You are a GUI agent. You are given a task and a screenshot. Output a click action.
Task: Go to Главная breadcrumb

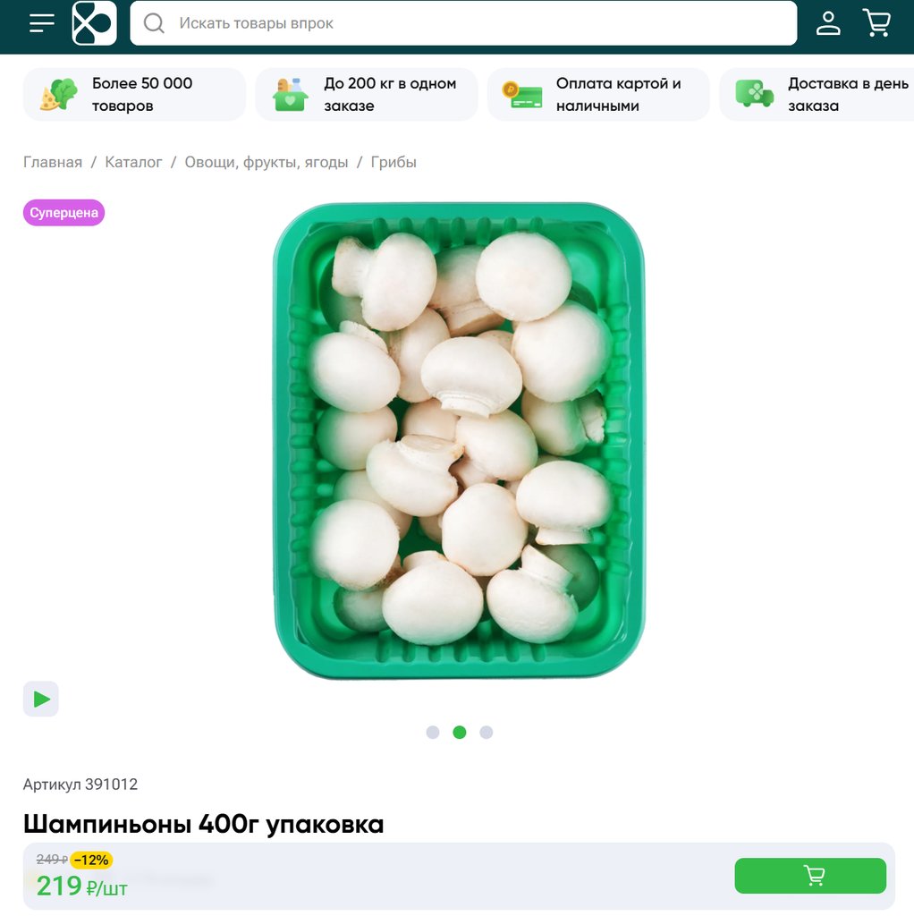53,163
